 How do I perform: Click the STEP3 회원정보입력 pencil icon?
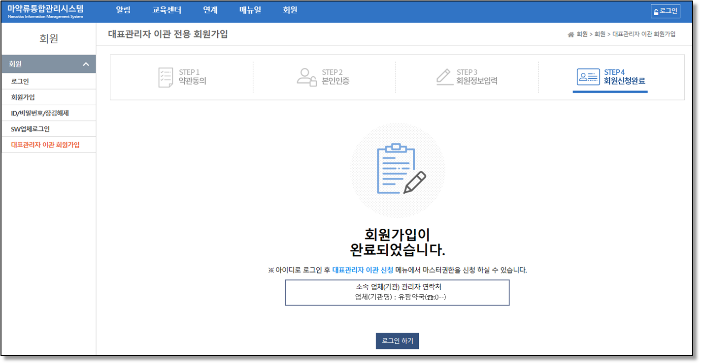pyautogui.click(x=445, y=77)
